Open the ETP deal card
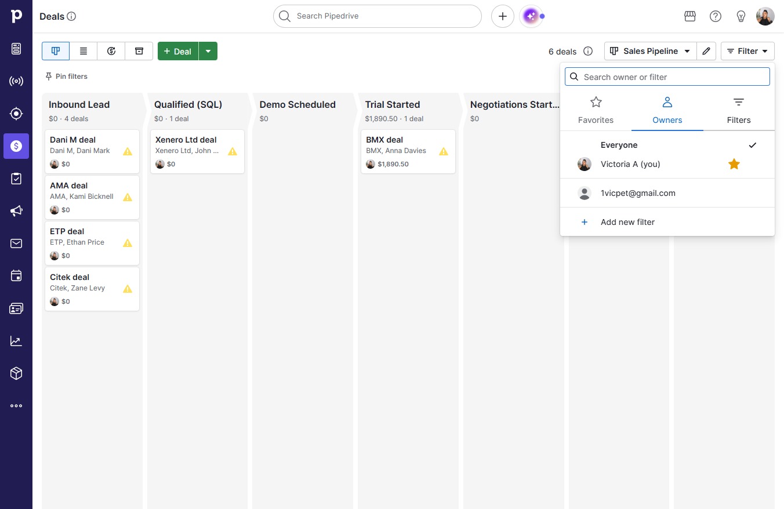 tap(92, 243)
